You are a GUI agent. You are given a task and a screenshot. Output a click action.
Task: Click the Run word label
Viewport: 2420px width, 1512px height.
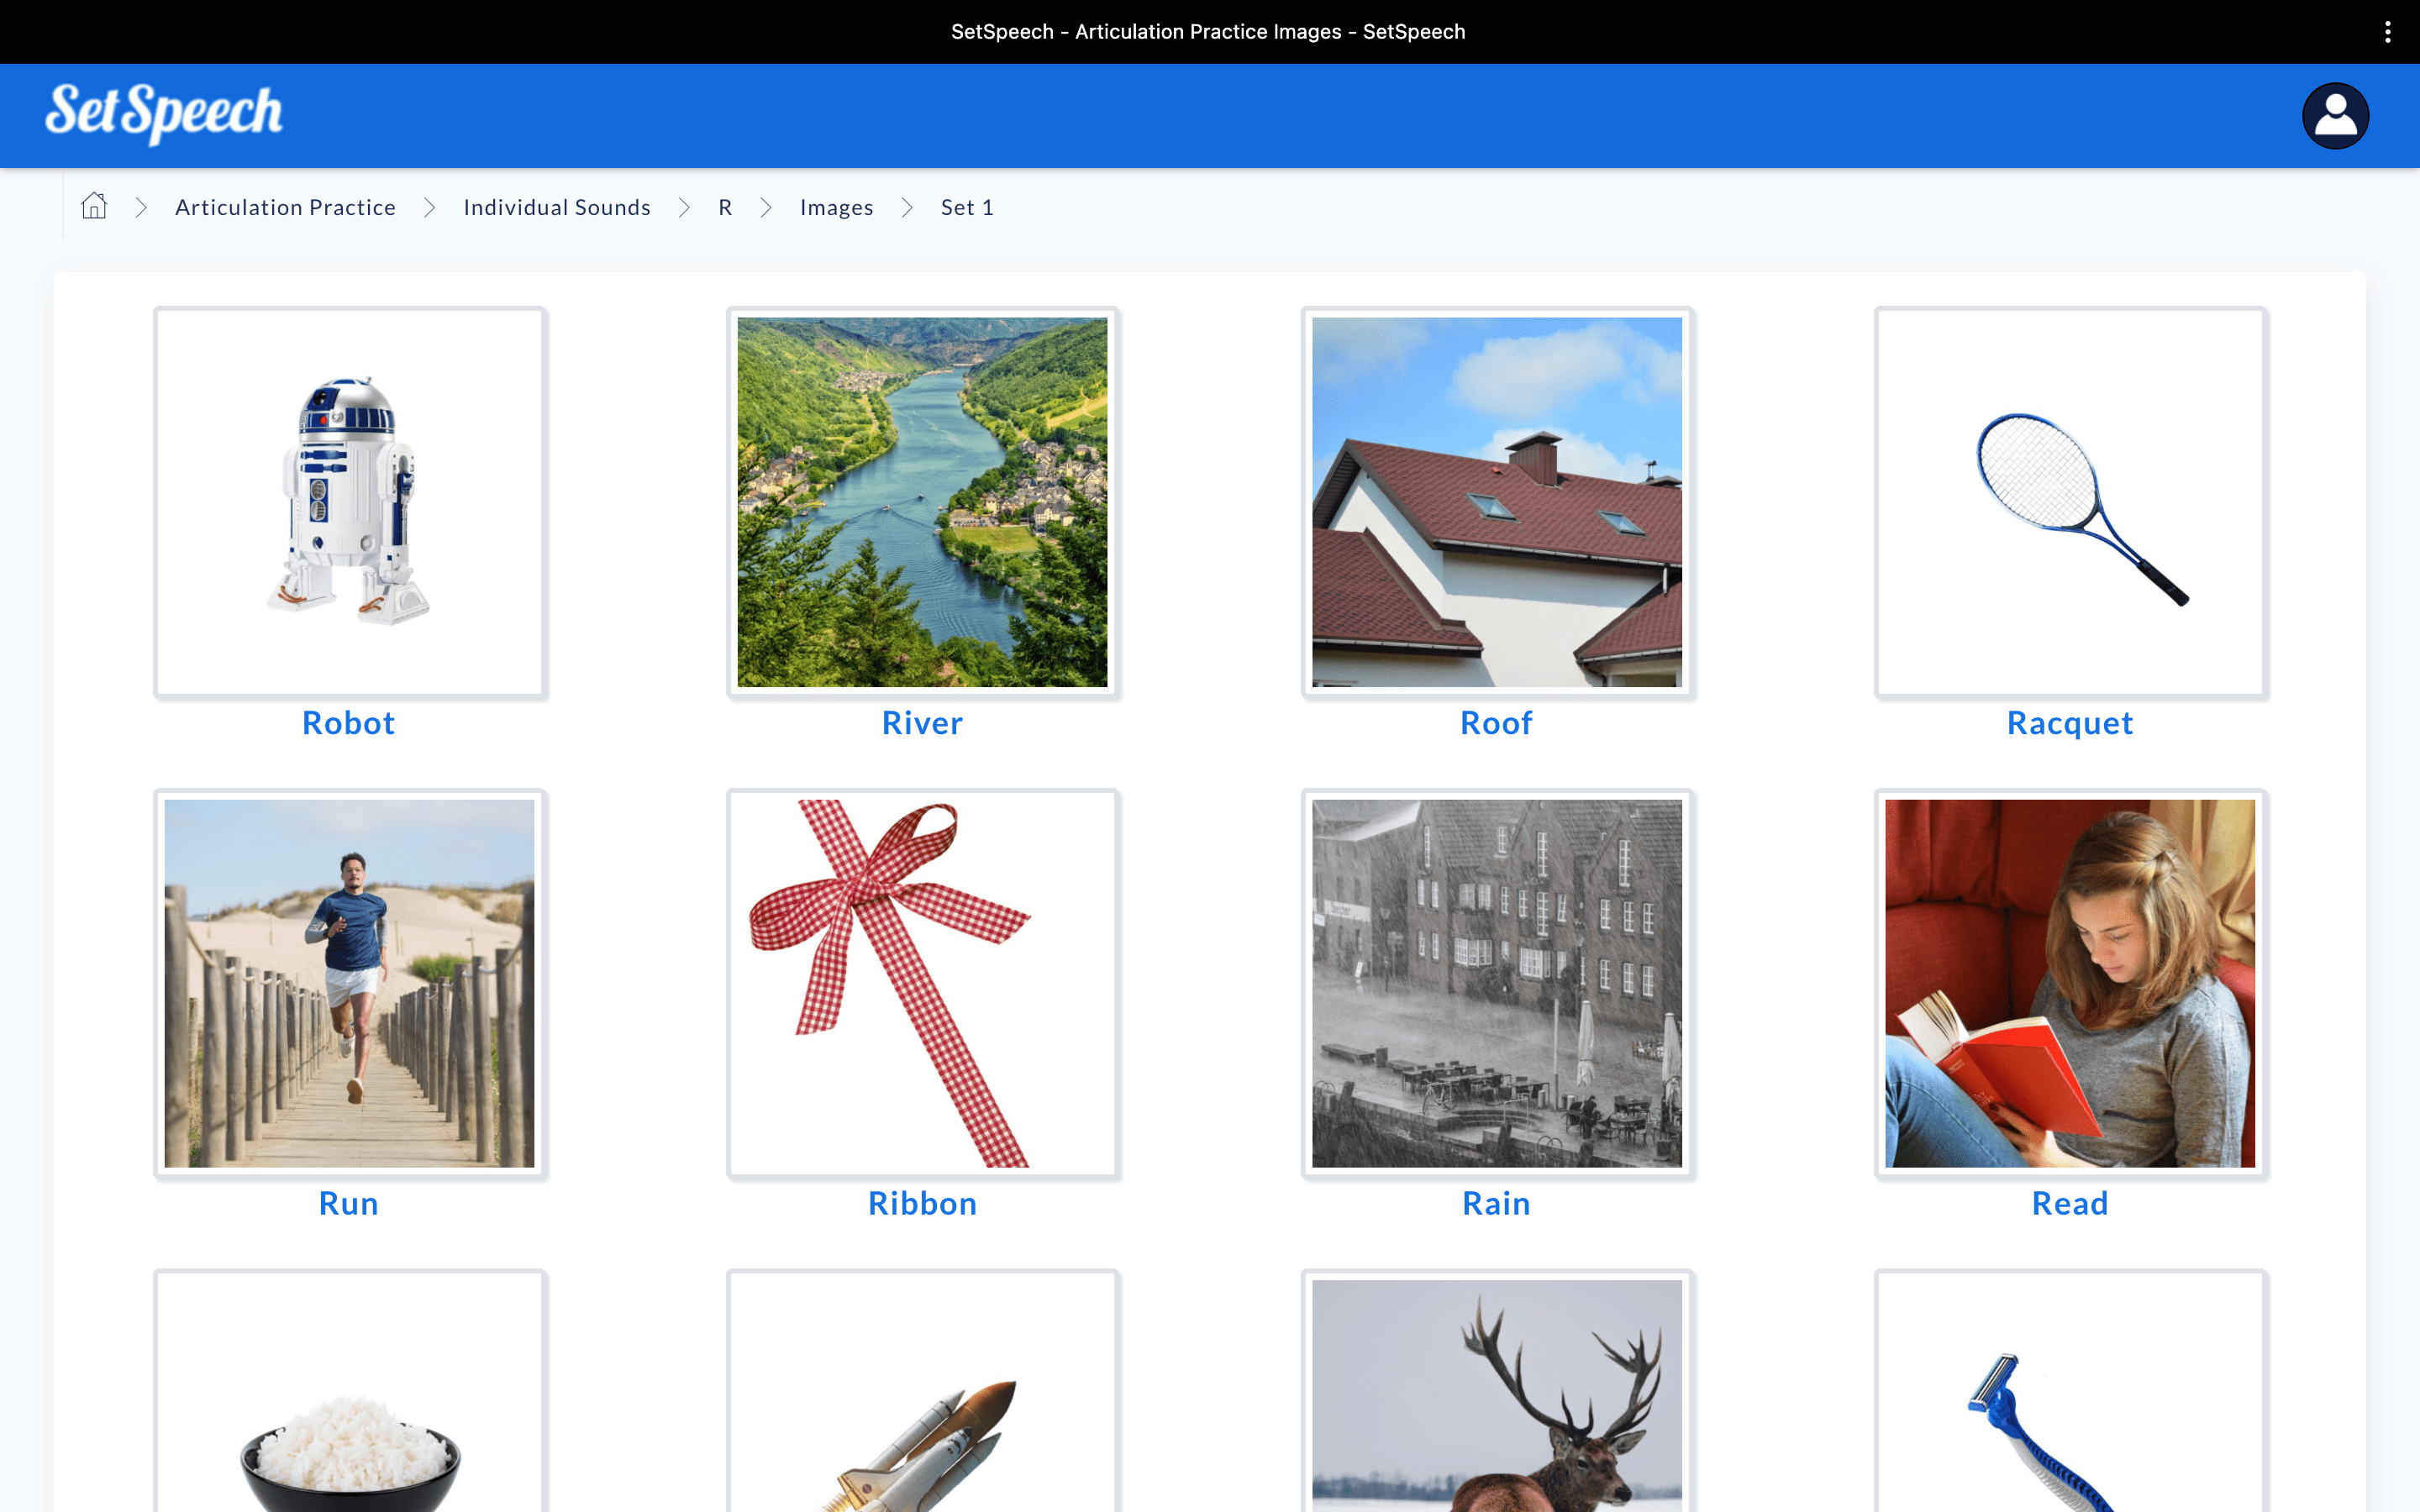[x=349, y=1203]
